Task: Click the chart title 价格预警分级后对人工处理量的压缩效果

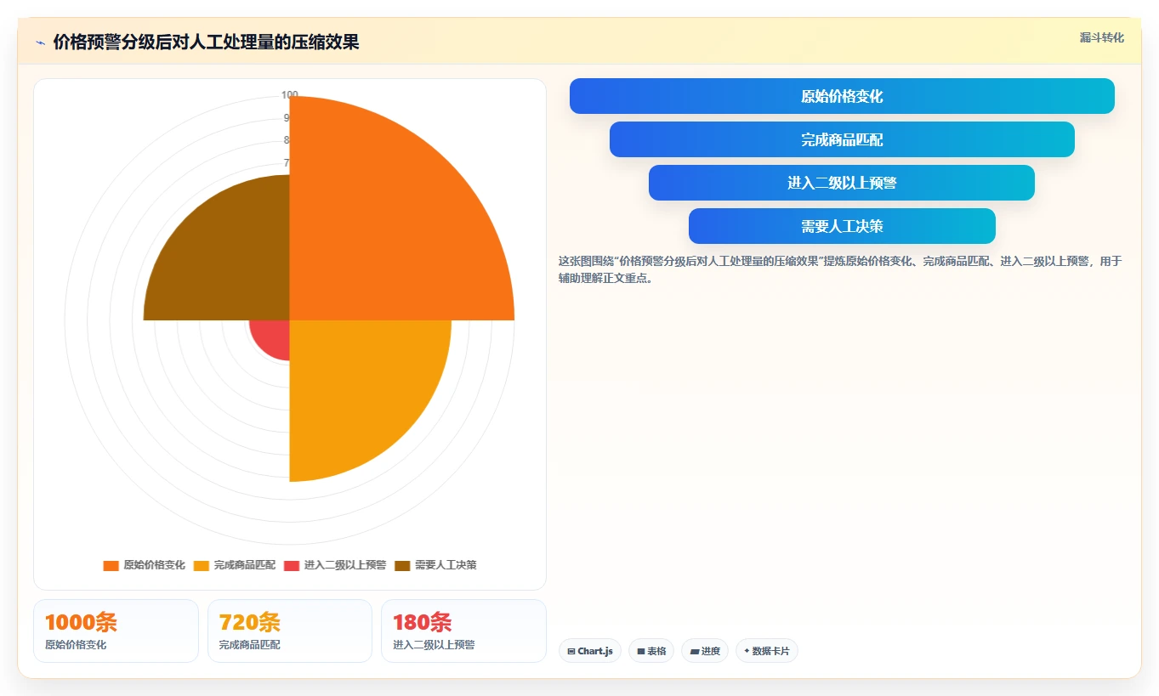Action: [x=206, y=42]
